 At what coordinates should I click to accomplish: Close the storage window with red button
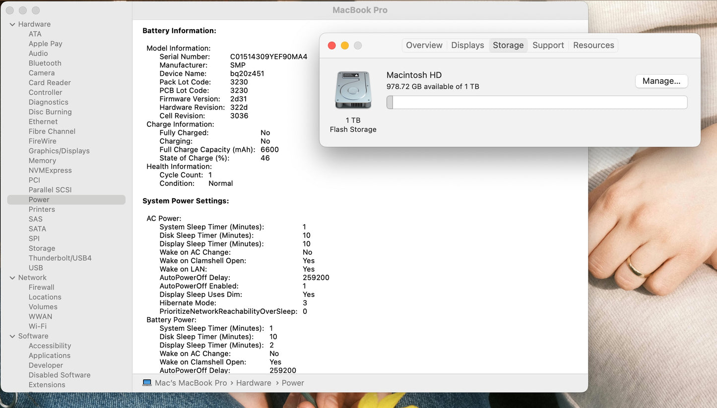point(332,46)
